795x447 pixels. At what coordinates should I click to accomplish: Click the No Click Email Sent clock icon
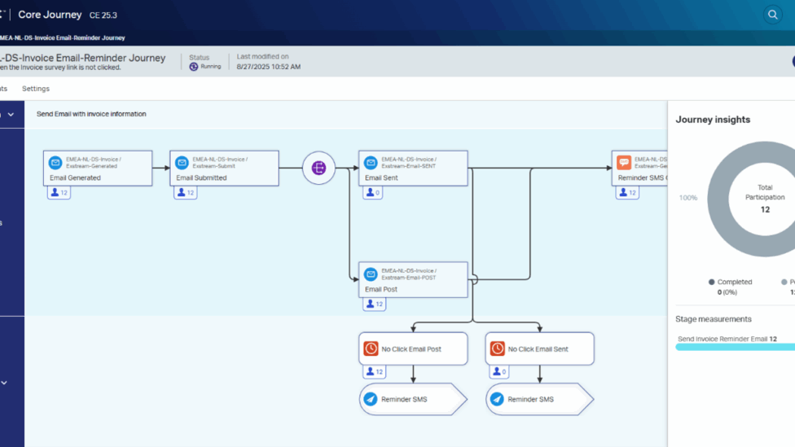[497, 348]
